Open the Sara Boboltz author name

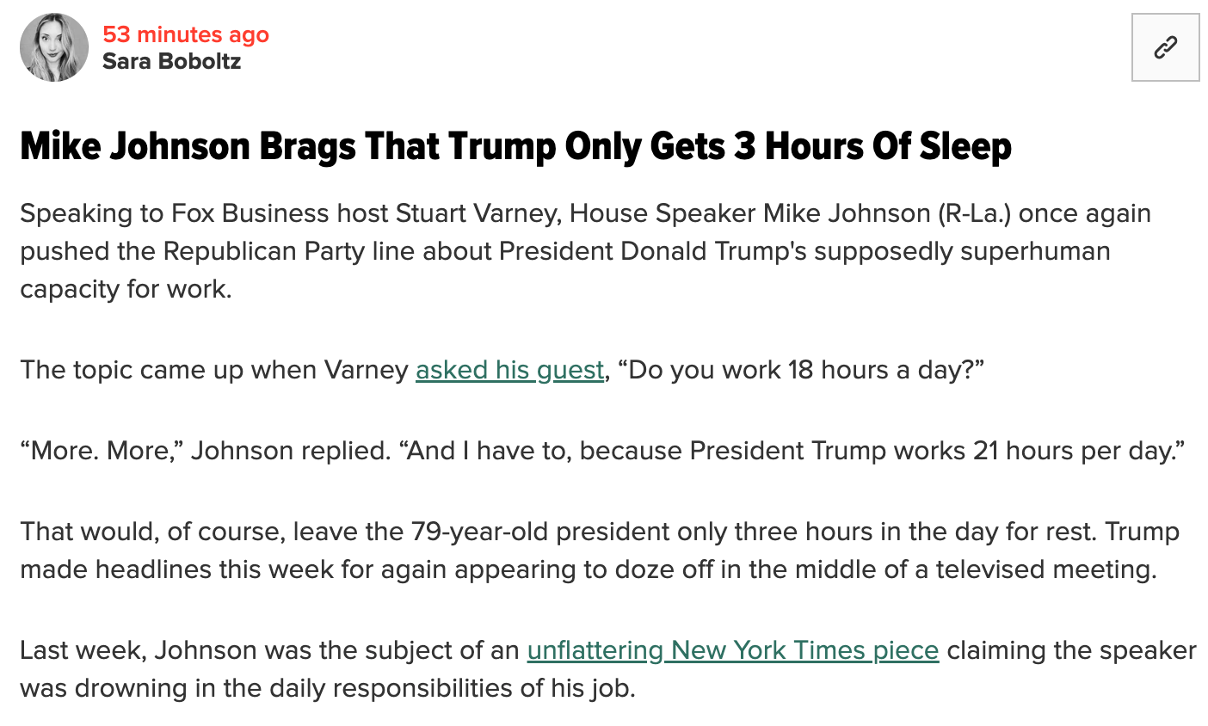coord(171,62)
